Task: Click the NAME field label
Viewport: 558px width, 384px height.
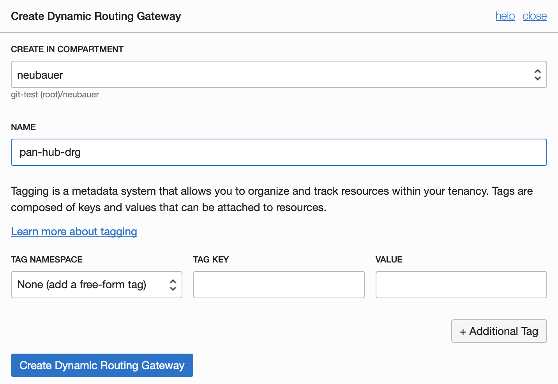Action: point(23,127)
